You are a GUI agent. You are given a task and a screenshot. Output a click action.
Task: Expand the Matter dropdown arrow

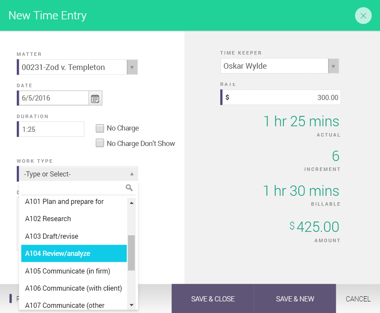click(132, 67)
